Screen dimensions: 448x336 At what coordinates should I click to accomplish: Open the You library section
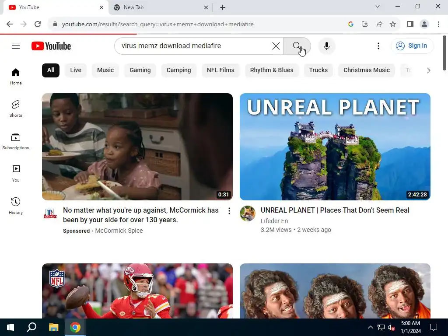tap(16, 173)
